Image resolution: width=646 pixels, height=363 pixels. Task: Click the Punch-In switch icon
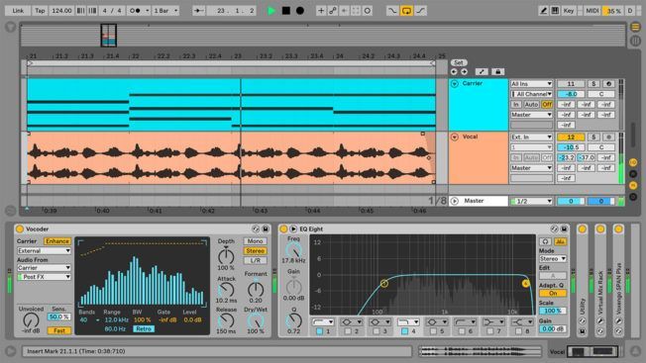coord(392,11)
